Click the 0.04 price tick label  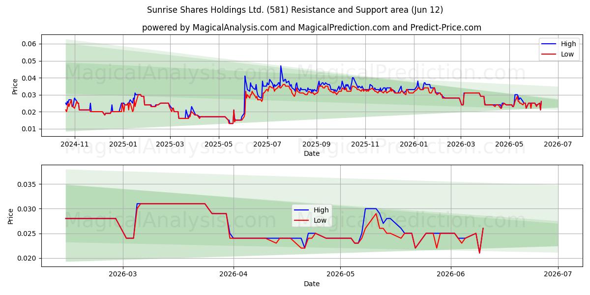coord(29,78)
